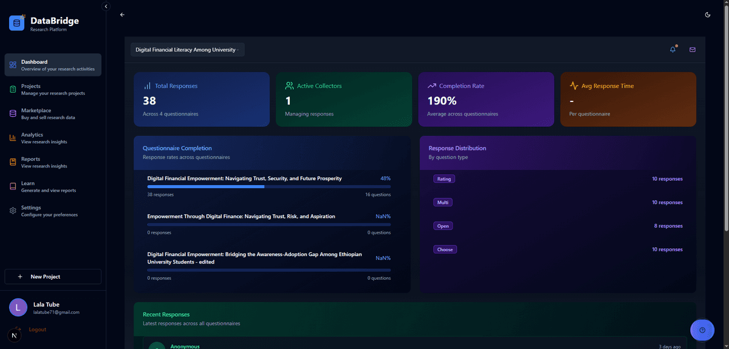Click '8 responses' next to Open

click(x=668, y=226)
